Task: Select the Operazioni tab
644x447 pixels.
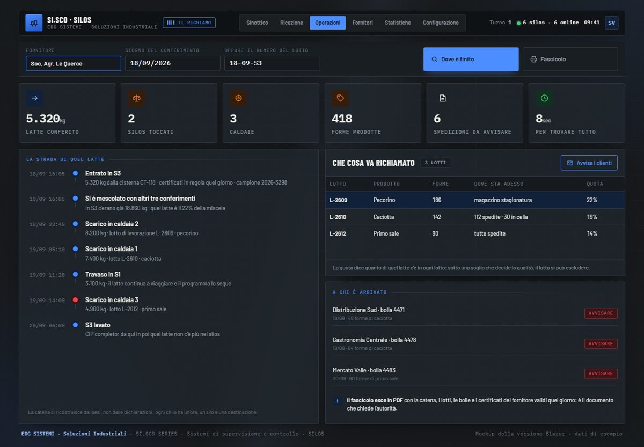Action: click(328, 23)
